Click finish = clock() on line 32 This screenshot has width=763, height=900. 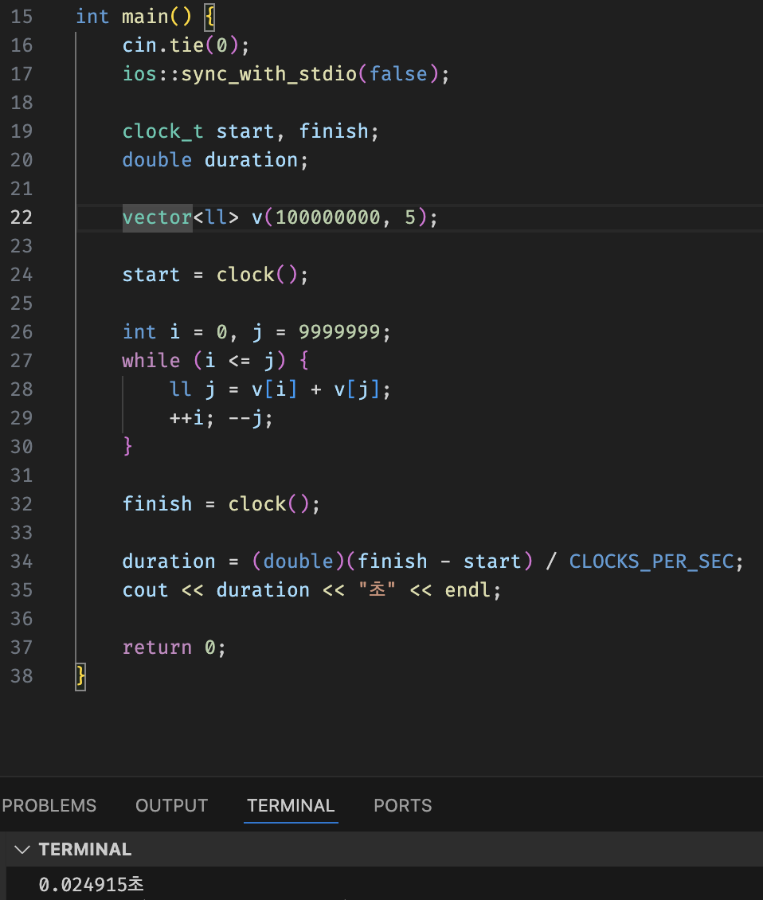tap(221, 504)
